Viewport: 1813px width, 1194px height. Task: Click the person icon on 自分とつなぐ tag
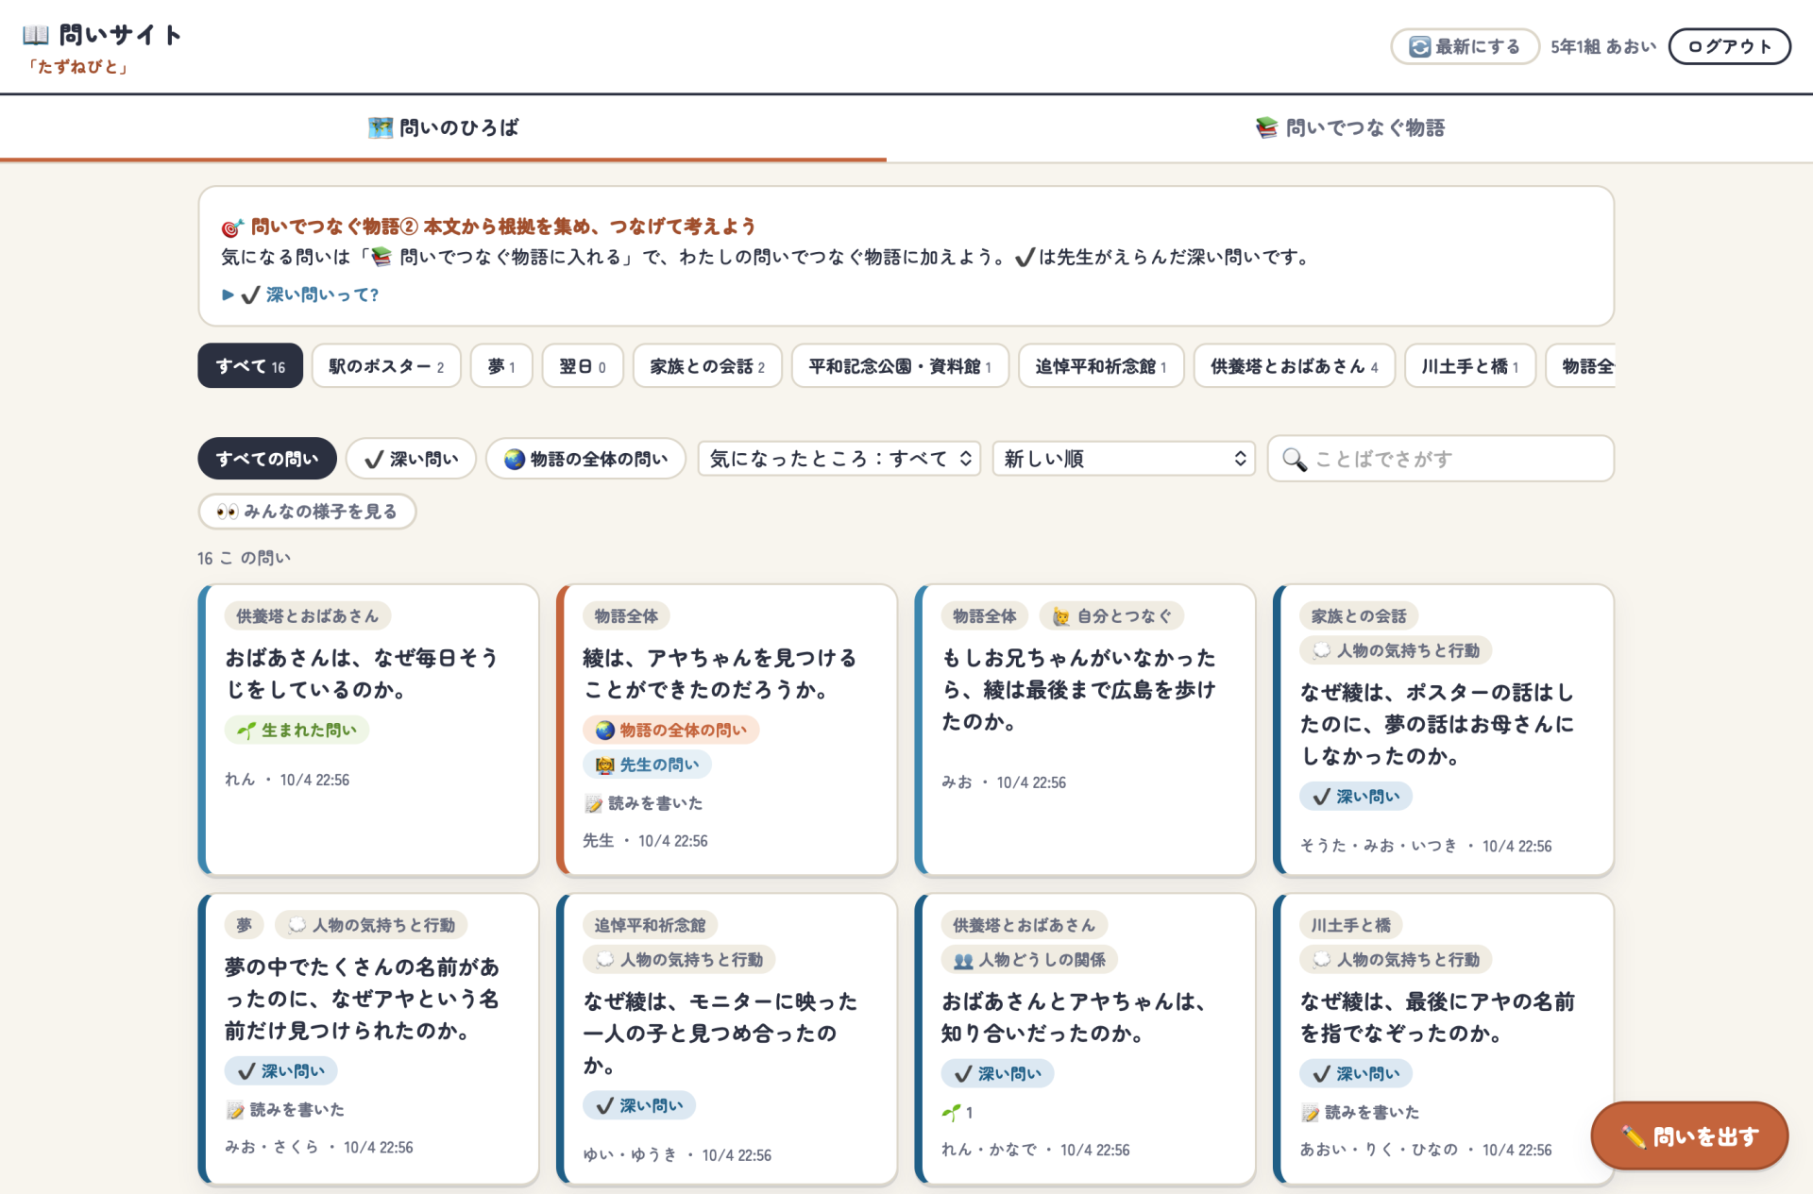click(x=1061, y=616)
